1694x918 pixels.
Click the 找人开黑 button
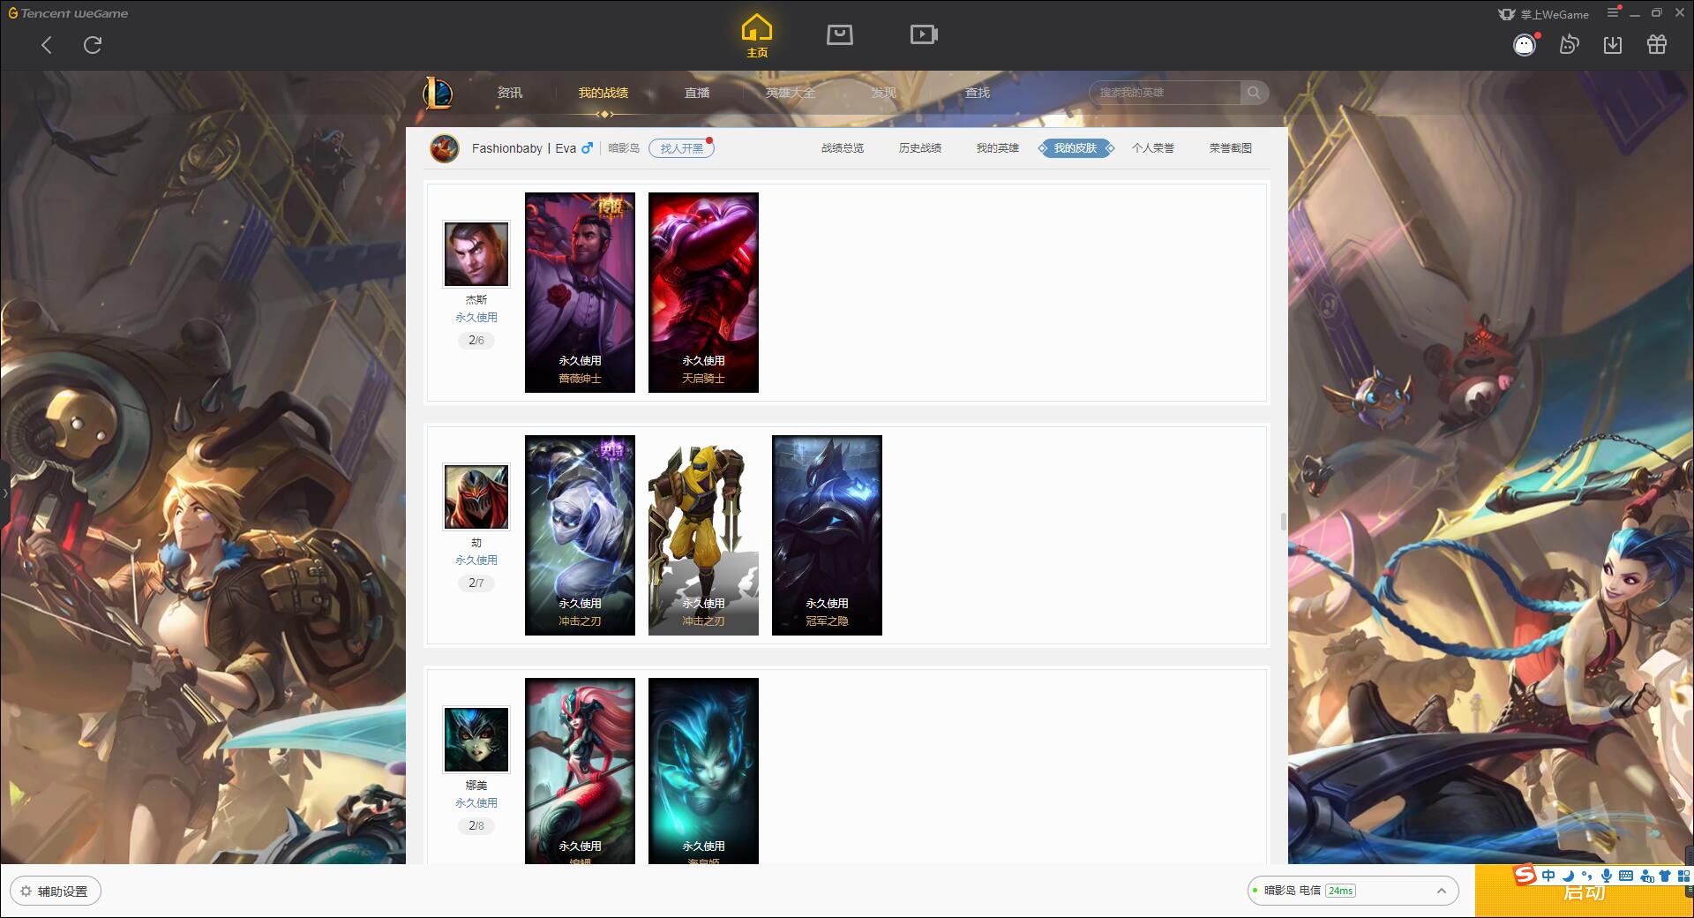tap(681, 148)
